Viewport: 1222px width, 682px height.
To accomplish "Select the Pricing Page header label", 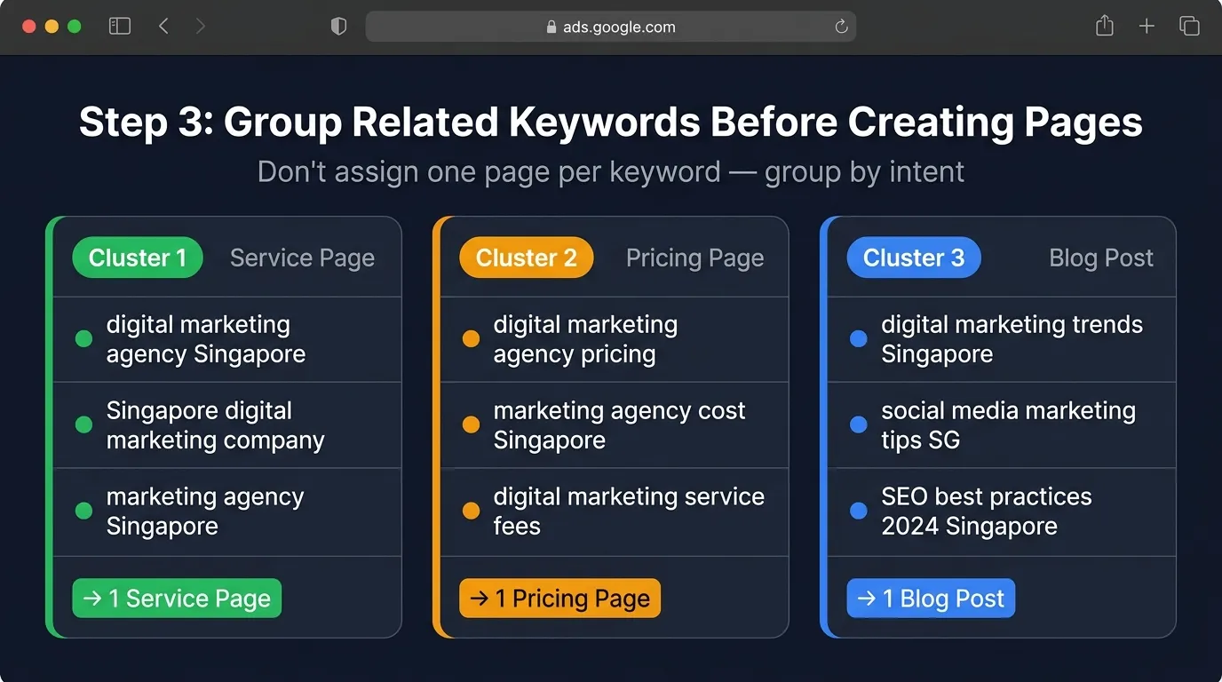I will click(695, 258).
